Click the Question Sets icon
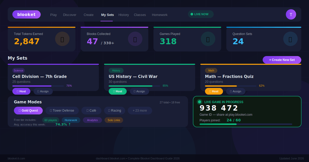The height and width of the screenshot is (162, 309). 290,39
